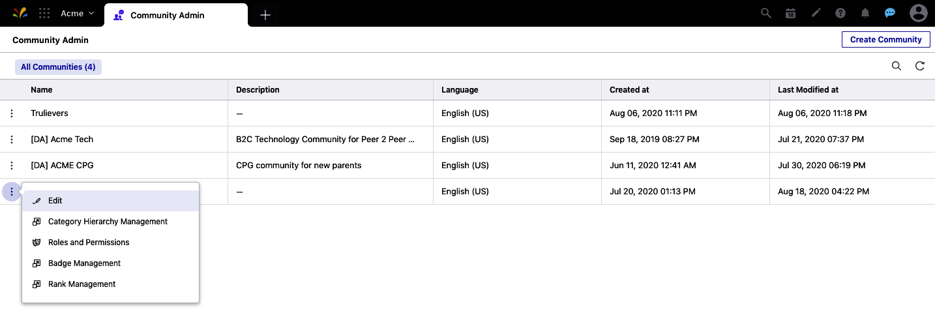Click the Category Hierarchy Management icon
Screen dimensions: 935x311
pos(37,222)
